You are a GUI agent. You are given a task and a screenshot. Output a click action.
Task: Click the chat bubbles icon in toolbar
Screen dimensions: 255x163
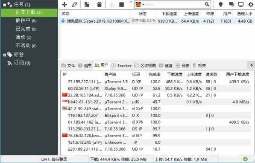tap(231, 4)
